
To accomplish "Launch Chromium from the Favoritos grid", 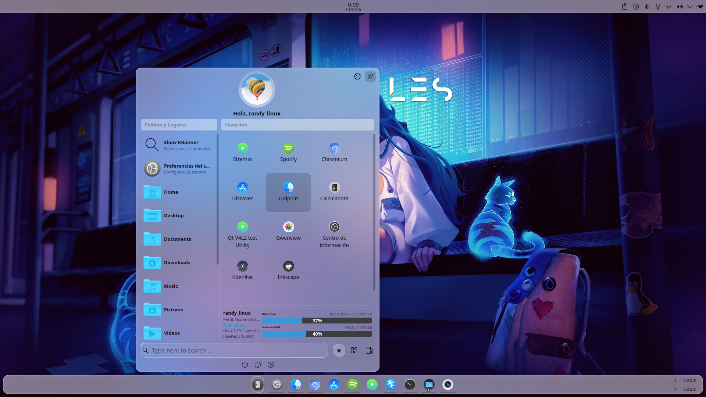I will 334,153.
